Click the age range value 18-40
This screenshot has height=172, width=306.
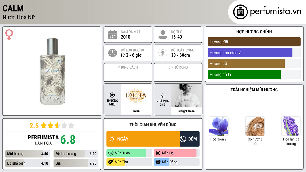pyautogui.click(x=176, y=37)
